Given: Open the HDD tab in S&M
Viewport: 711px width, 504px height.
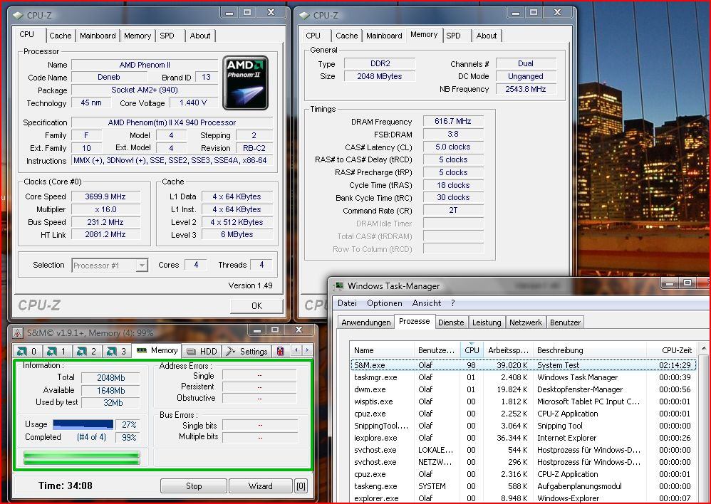Looking at the screenshot, I should pyautogui.click(x=202, y=351).
